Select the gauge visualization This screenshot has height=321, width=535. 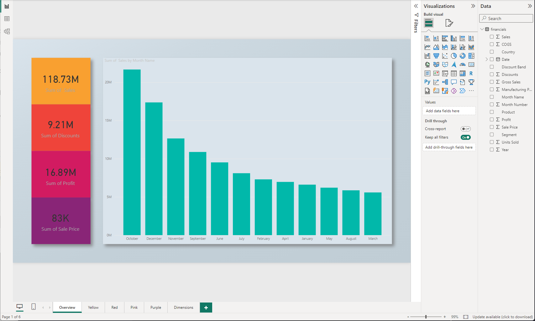coord(463,65)
